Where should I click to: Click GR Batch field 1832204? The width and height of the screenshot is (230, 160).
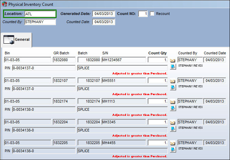[x=64, y=122]
